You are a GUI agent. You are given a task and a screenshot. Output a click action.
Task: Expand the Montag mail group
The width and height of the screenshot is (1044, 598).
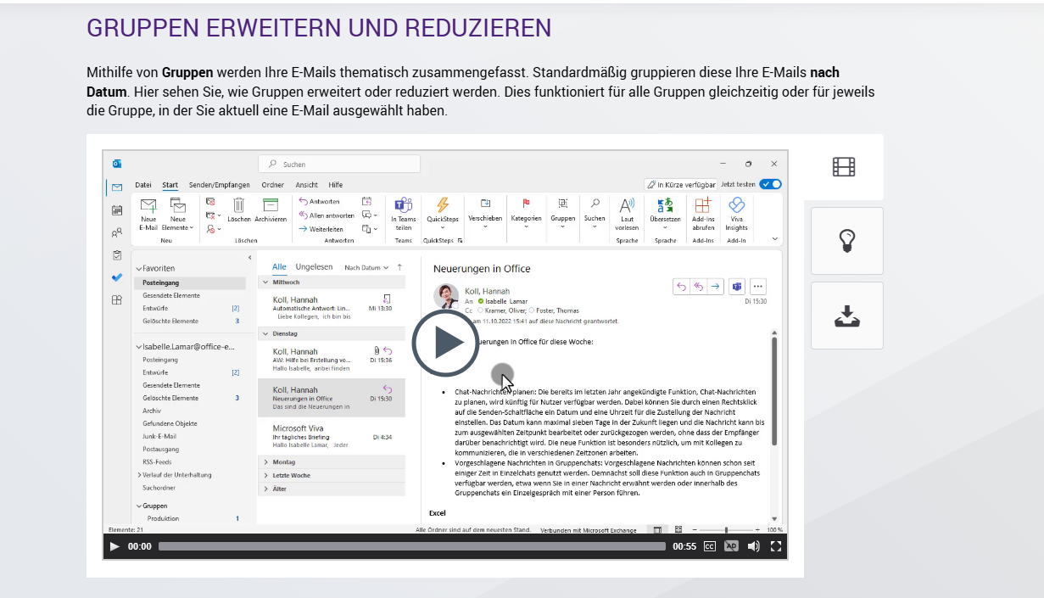pos(265,462)
